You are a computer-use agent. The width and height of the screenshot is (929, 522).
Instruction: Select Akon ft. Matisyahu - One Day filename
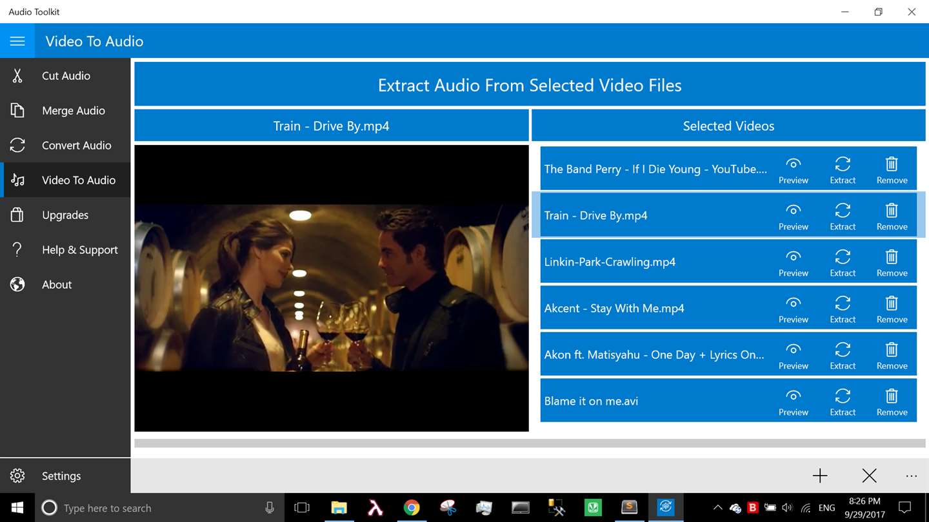point(654,354)
